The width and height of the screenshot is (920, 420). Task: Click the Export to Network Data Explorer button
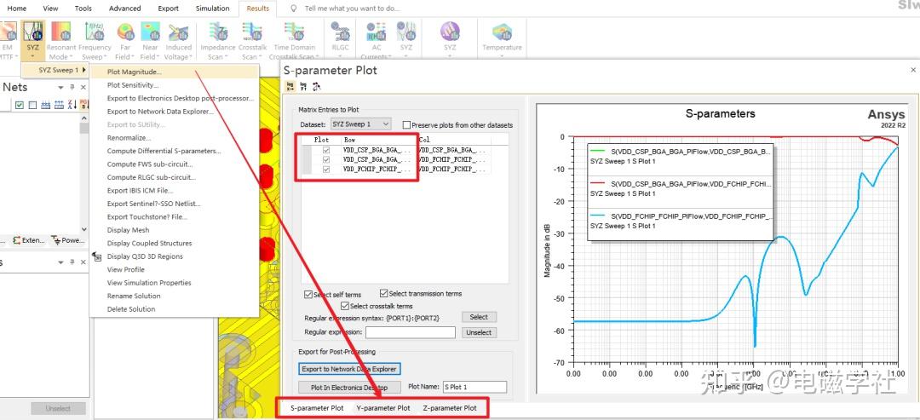[x=349, y=369]
